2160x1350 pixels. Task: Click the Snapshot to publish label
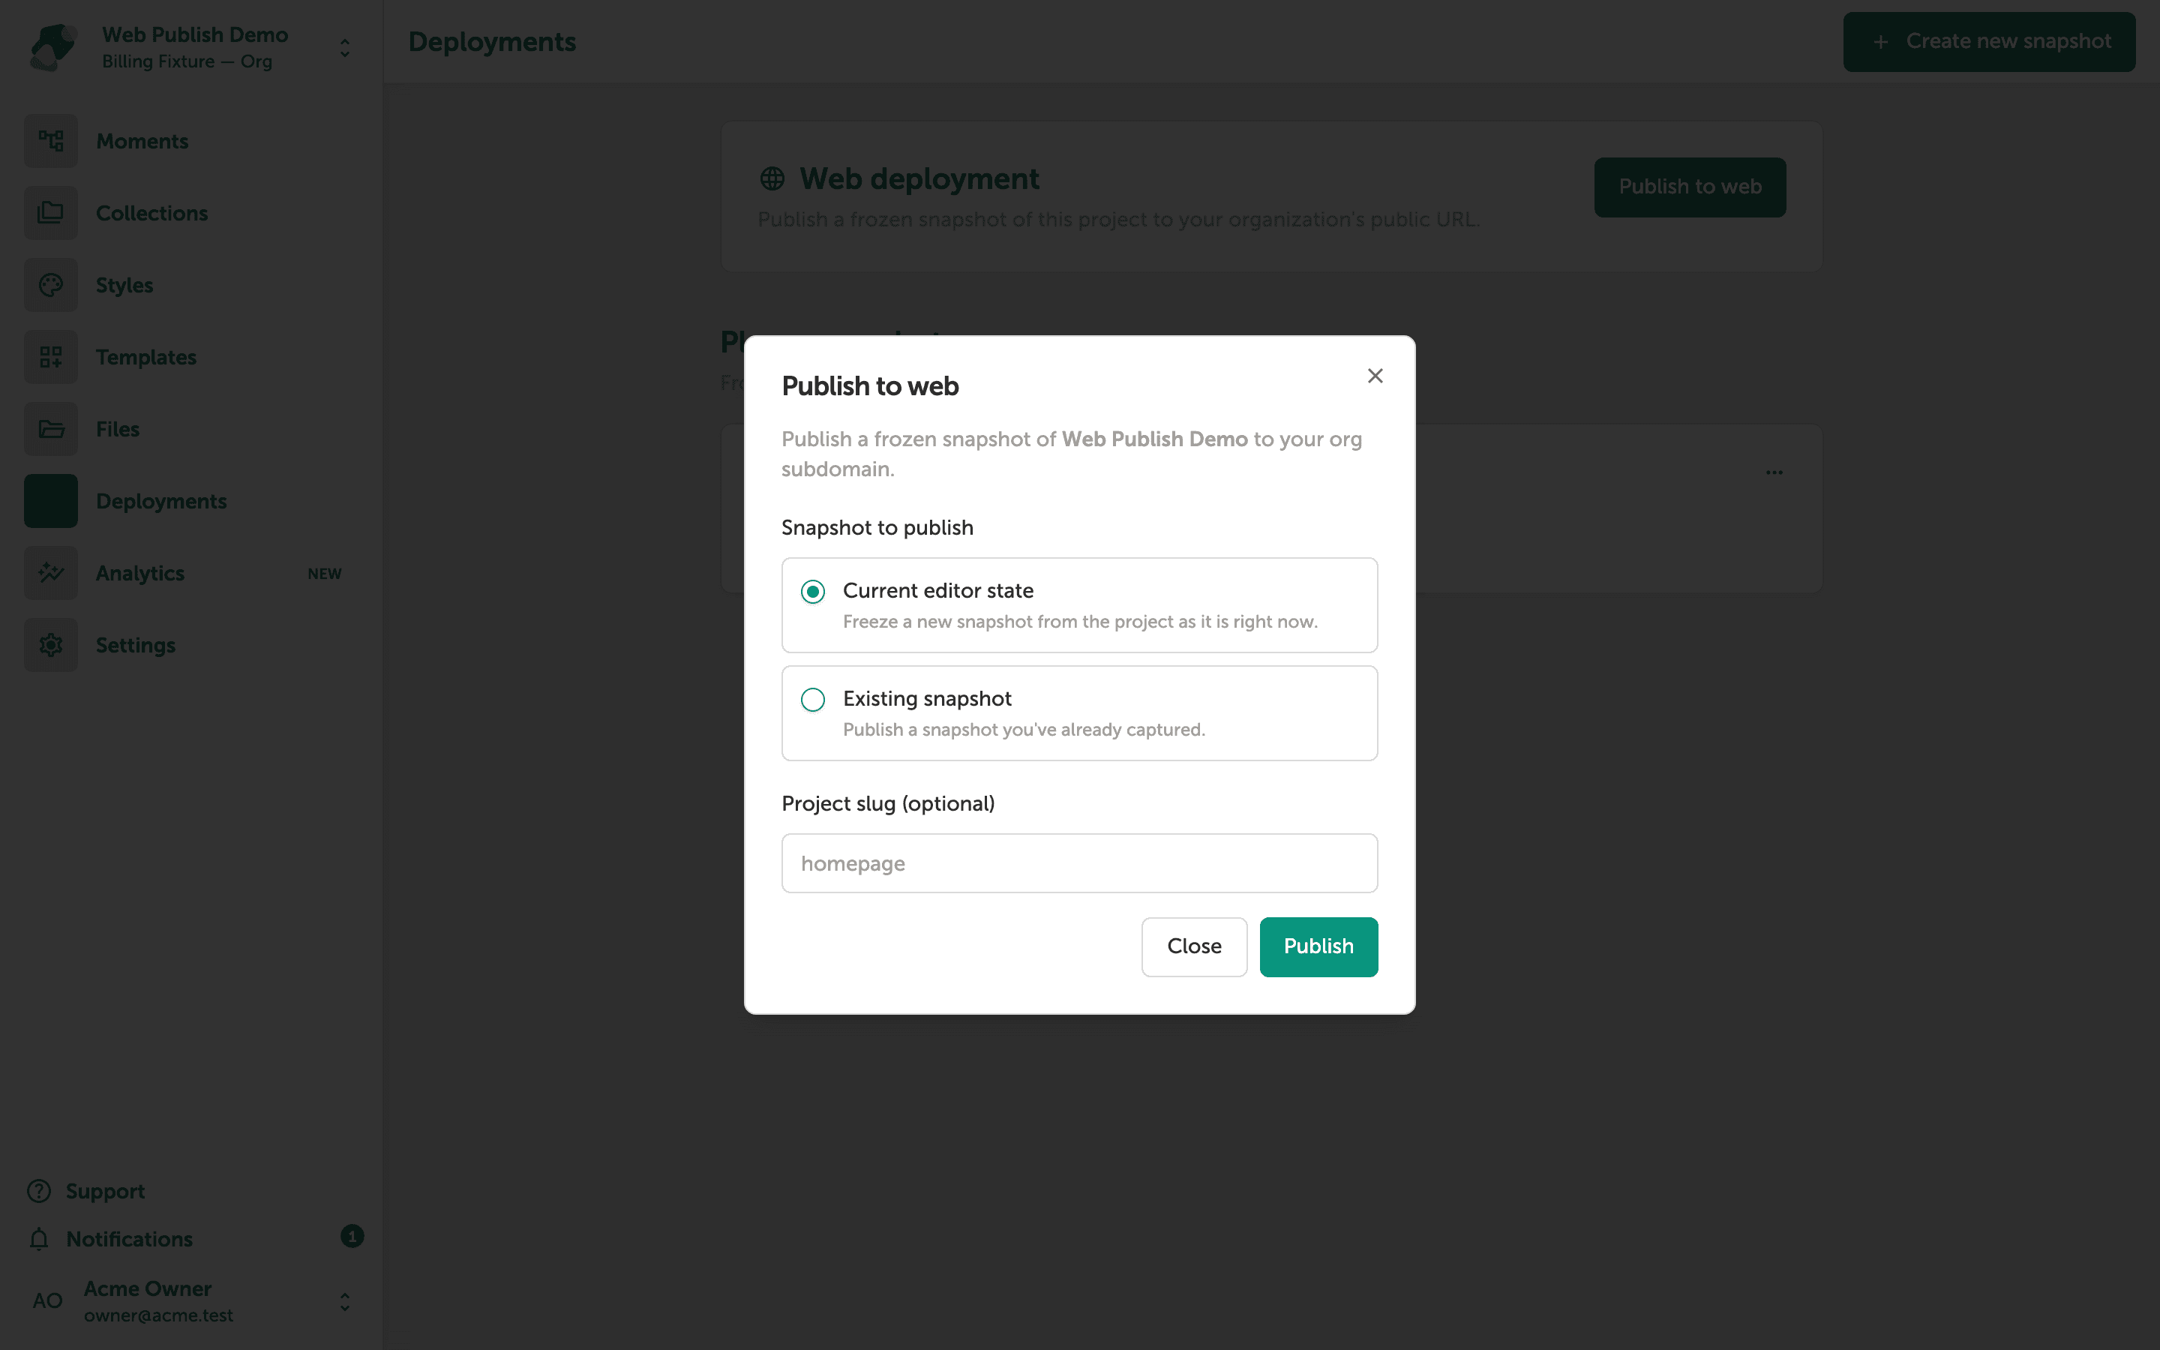(877, 528)
